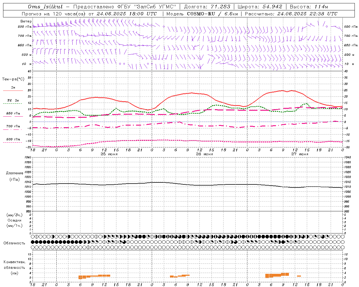Click the date label 25 июня
Screen dimensions: 359x287
pyautogui.click(x=109, y=154)
